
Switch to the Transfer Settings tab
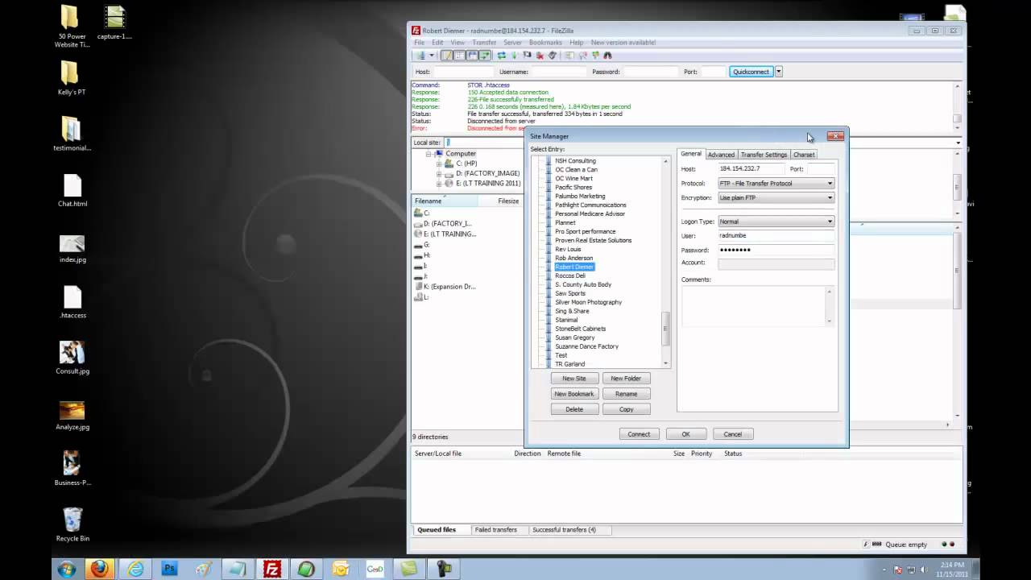(764, 155)
